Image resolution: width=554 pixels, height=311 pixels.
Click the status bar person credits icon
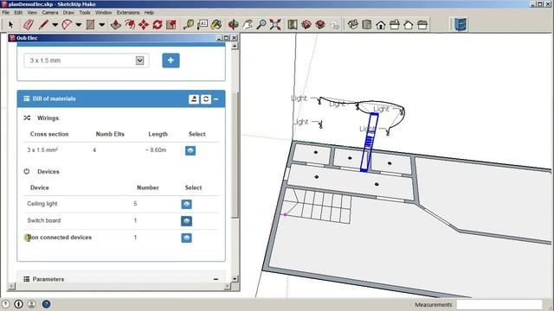[32, 304]
